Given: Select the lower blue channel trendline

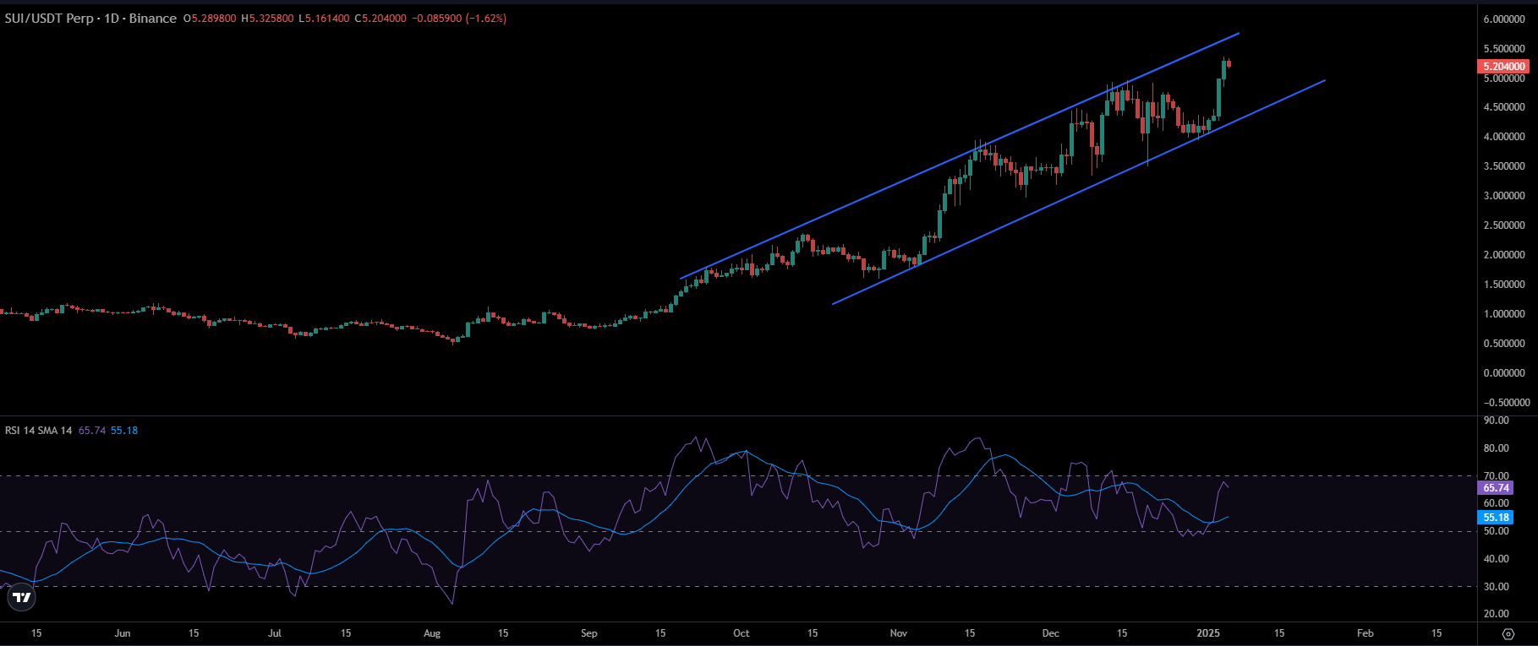Looking at the screenshot, I should [1079, 193].
